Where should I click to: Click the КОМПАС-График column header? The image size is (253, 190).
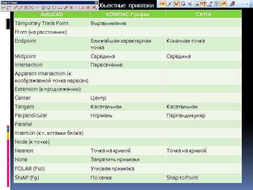(x=128, y=14)
